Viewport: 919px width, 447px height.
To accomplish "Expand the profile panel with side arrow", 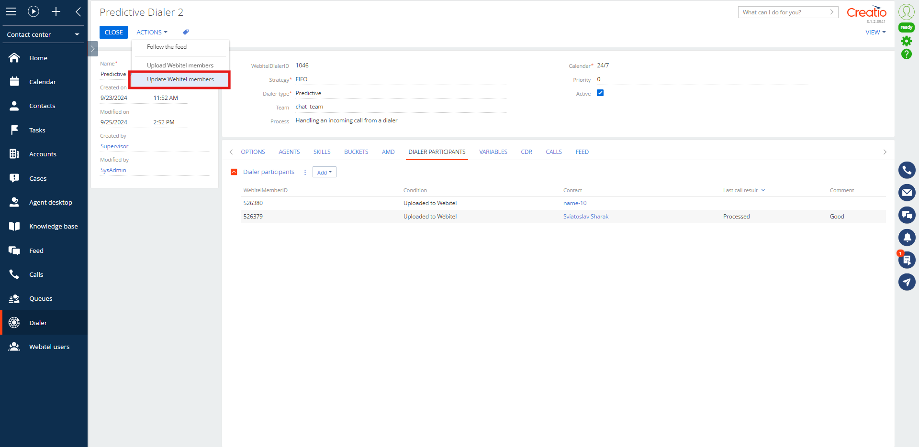I will point(93,49).
